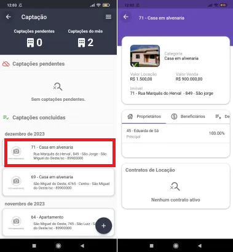This screenshot has height=252, width=233.
Task: Click the Contratos de Locação heading
Action: [150, 170]
